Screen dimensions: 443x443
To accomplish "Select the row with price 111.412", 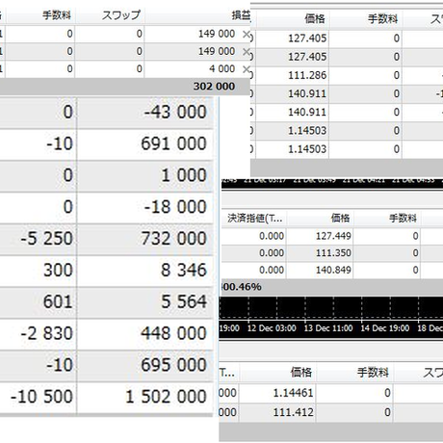I will [331, 412].
